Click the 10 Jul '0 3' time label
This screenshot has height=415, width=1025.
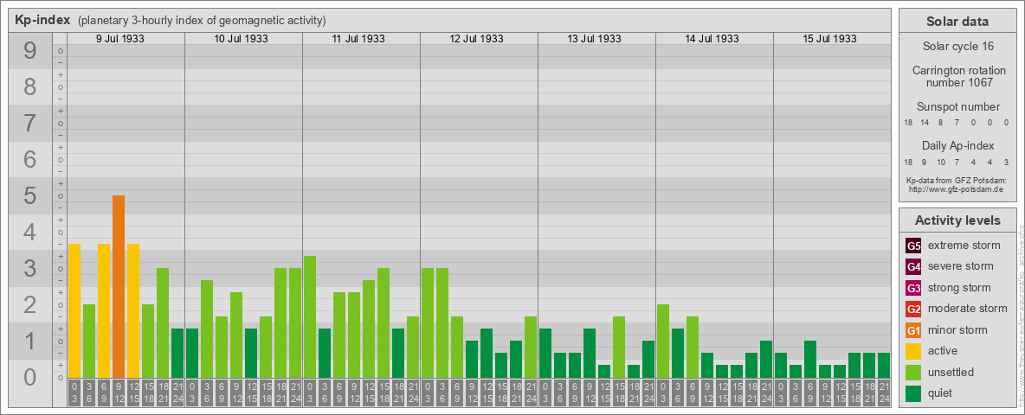(x=192, y=393)
